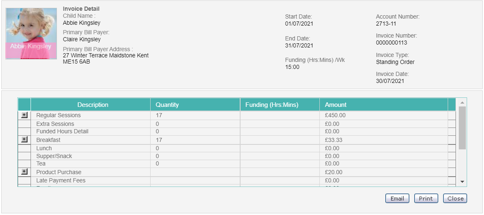The image size is (484, 215).
Task: Expand the Breakfast row details
Action: pos(24,139)
